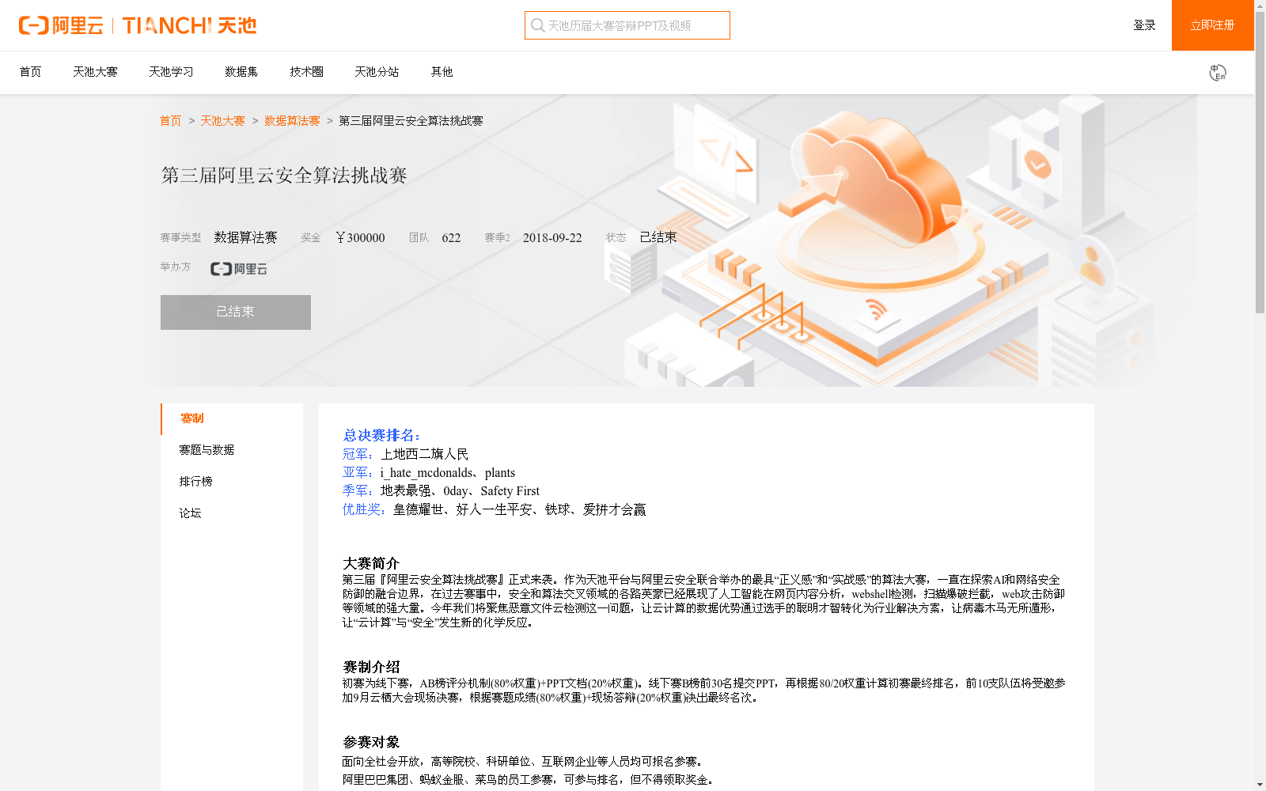Click the champion team 上地西二旗人民
This screenshot has width=1266, height=791.
coord(425,454)
